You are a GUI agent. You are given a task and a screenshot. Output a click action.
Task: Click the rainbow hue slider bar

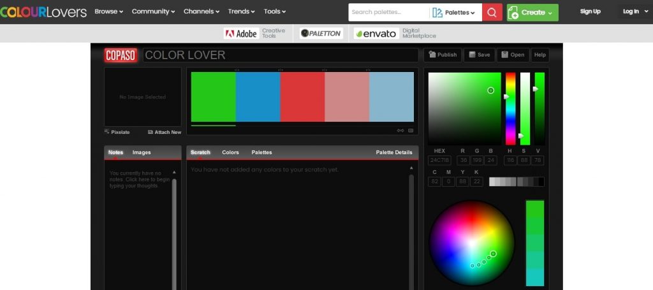pos(511,108)
